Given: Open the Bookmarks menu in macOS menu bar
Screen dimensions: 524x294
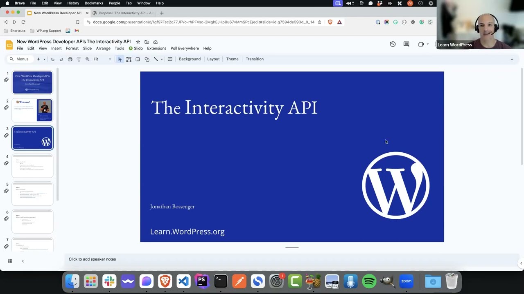Looking at the screenshot, I should coord(94,3).
